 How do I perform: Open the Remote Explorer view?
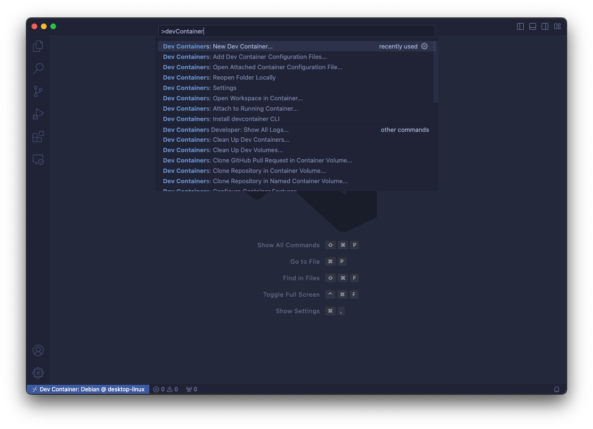click(x=38, y=160)
